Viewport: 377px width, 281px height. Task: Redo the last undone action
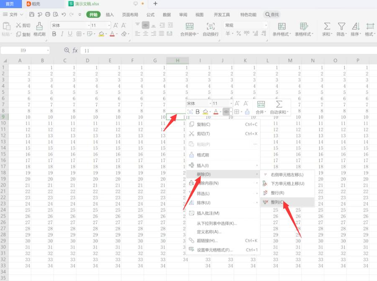[72, 14]
